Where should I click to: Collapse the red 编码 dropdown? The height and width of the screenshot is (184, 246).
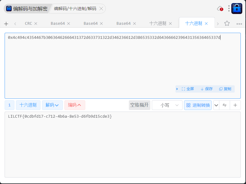(75, 105)
